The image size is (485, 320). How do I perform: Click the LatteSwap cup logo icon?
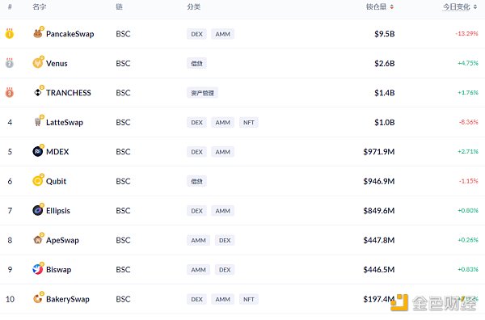pos(38,122)
